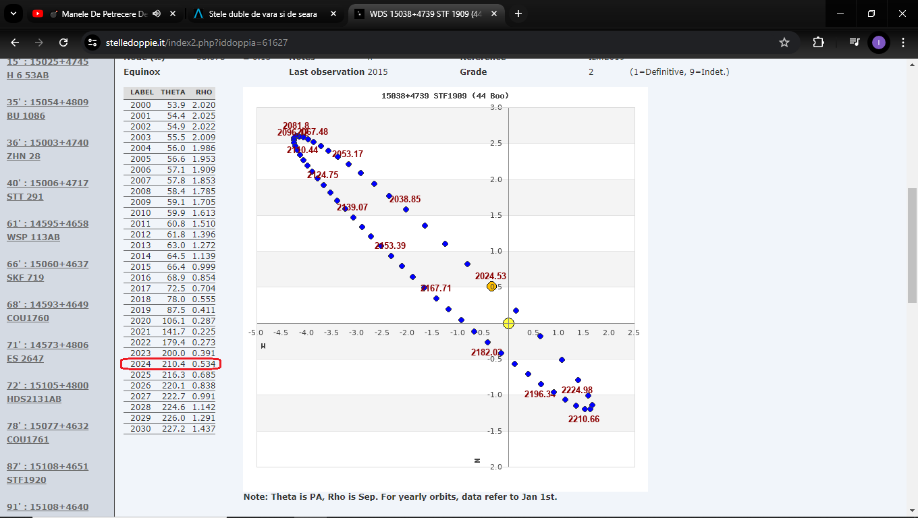Open a new browser tab
The width and height of the screenshot is (918, 518).
click(x=518, y=13)
